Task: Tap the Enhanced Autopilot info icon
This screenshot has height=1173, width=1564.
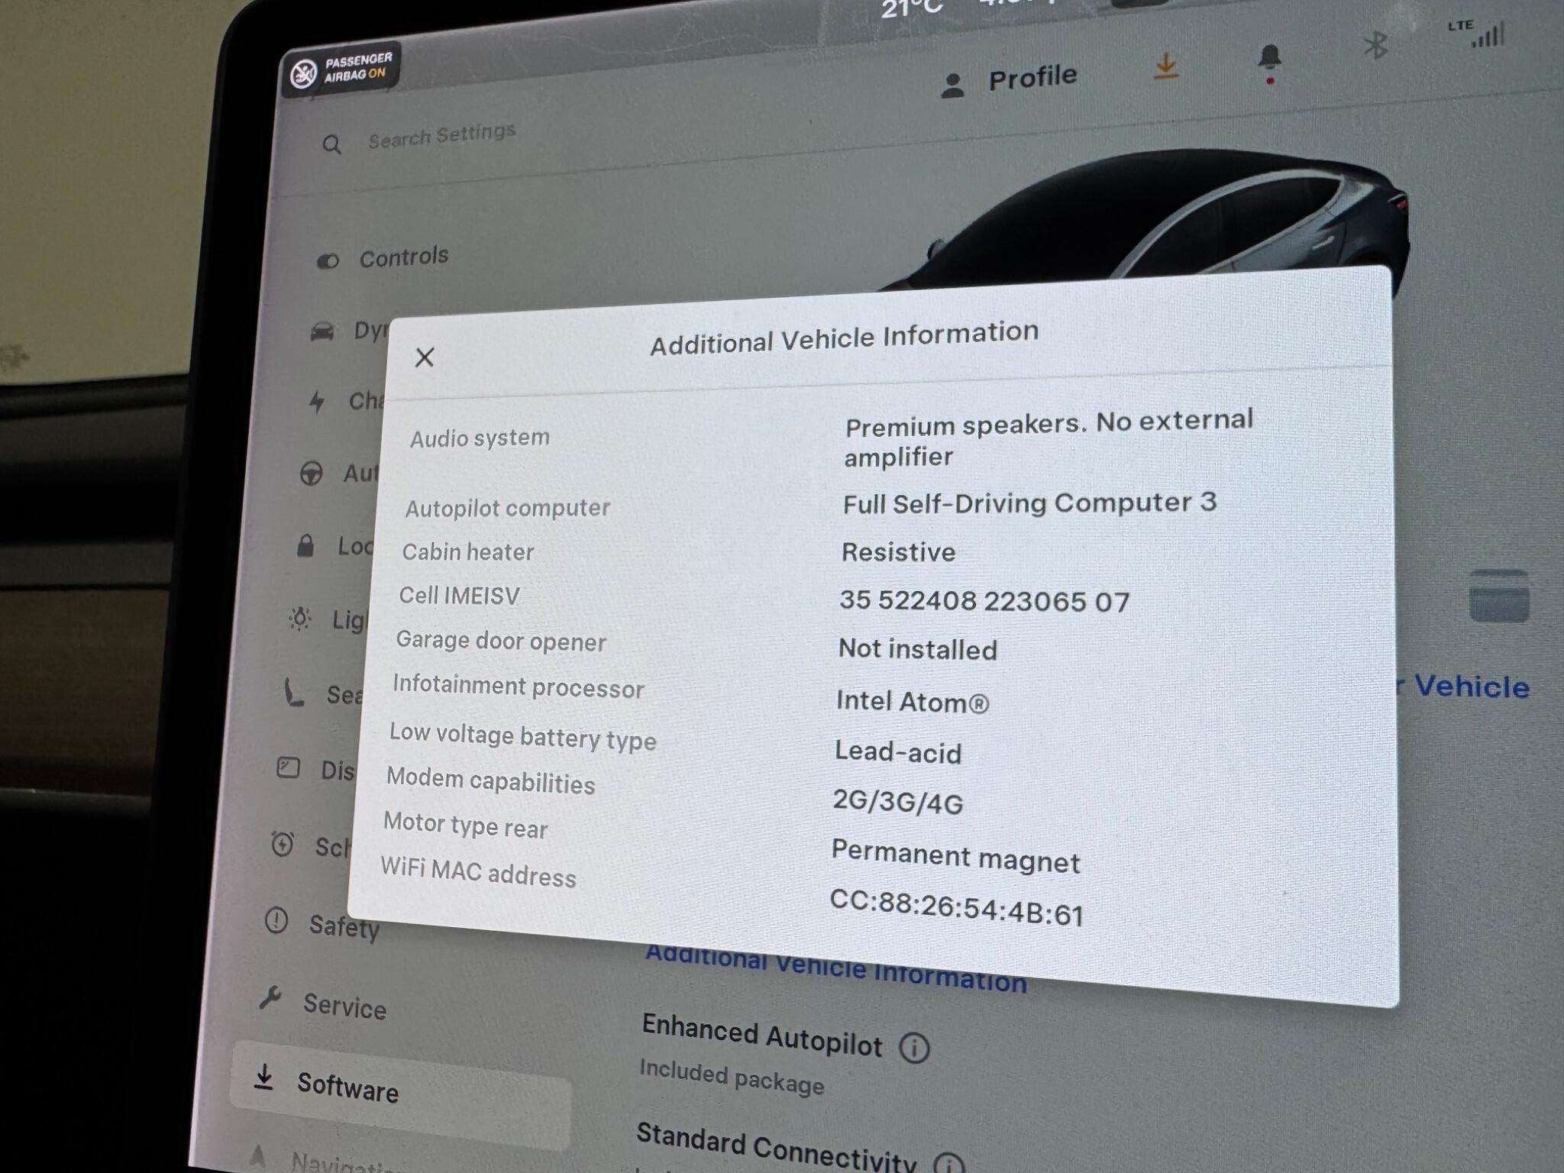Action: click(x=914, y=1048)
